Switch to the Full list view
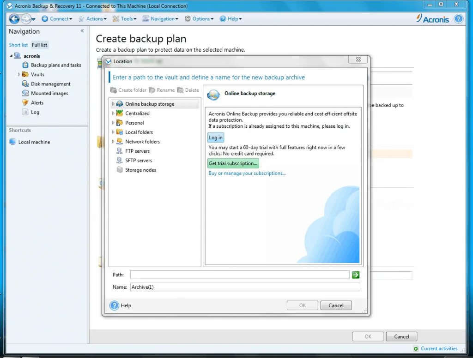Screen dimensions: 473x358 pyautogui.click(x=40, y=45)
